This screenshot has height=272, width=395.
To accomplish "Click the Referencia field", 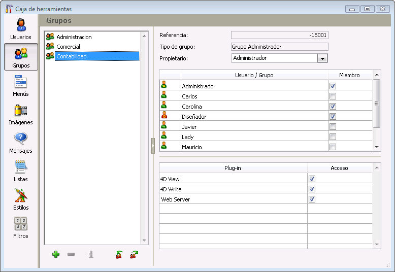I will [279, 35].
